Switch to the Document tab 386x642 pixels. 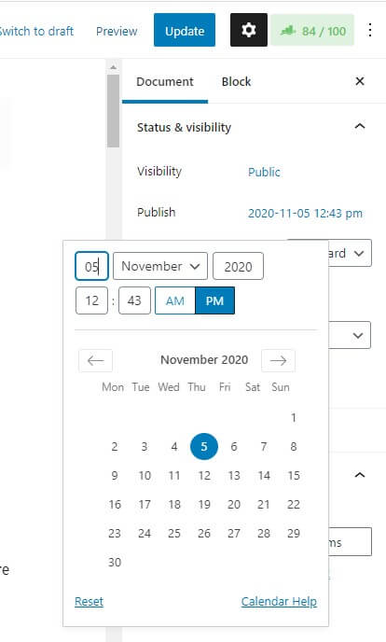tap(165, 81)
